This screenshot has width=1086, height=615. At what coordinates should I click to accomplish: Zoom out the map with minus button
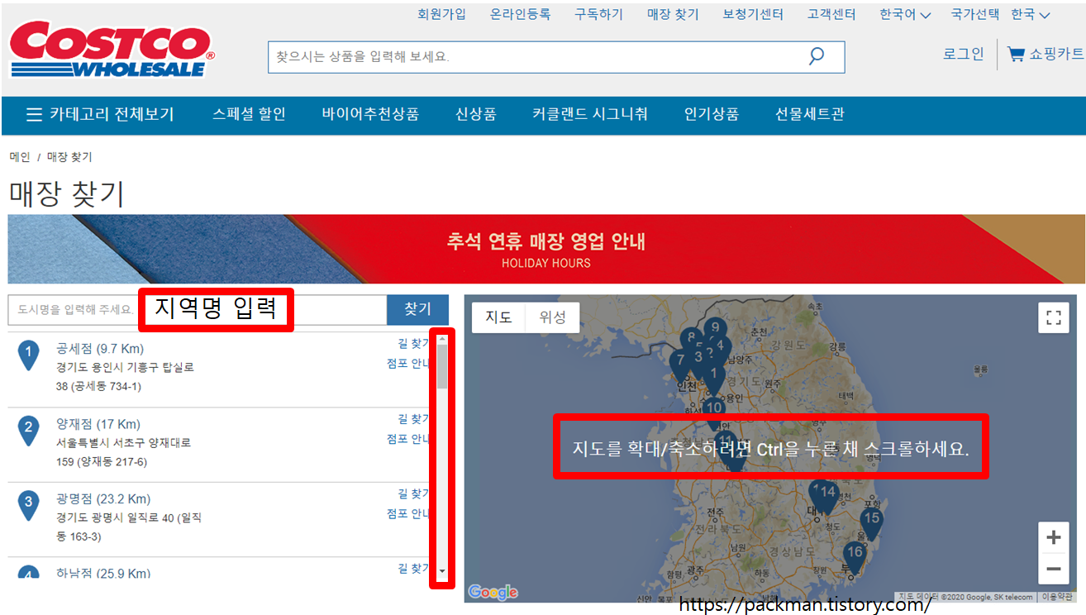point(1053,569)
